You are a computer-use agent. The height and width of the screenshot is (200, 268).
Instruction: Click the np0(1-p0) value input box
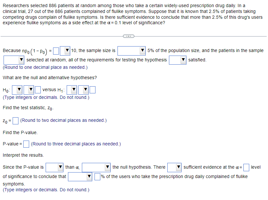click(56, 50)
